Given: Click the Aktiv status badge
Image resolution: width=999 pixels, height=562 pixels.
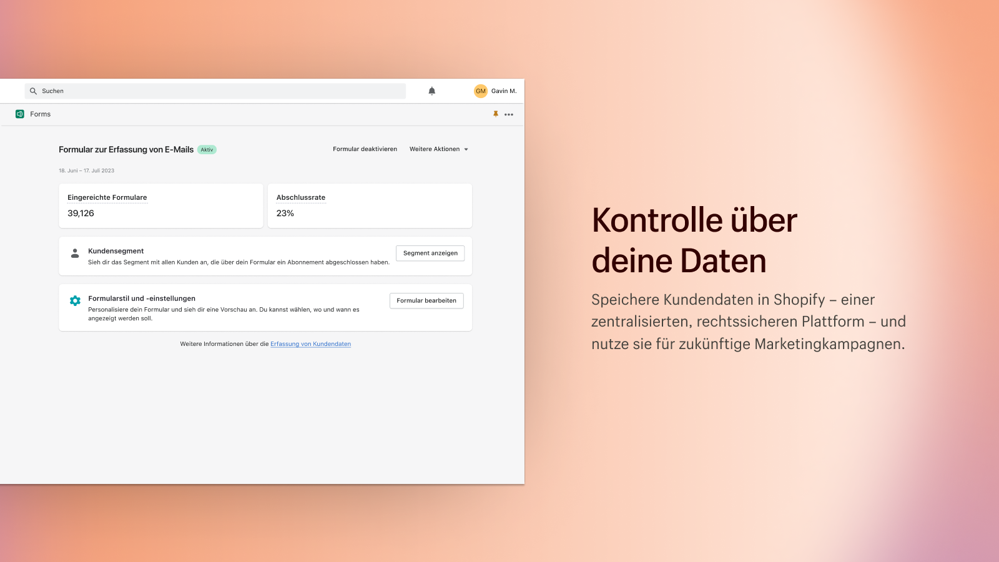Looking at the screenshot, I should click(x=207, y=150).
